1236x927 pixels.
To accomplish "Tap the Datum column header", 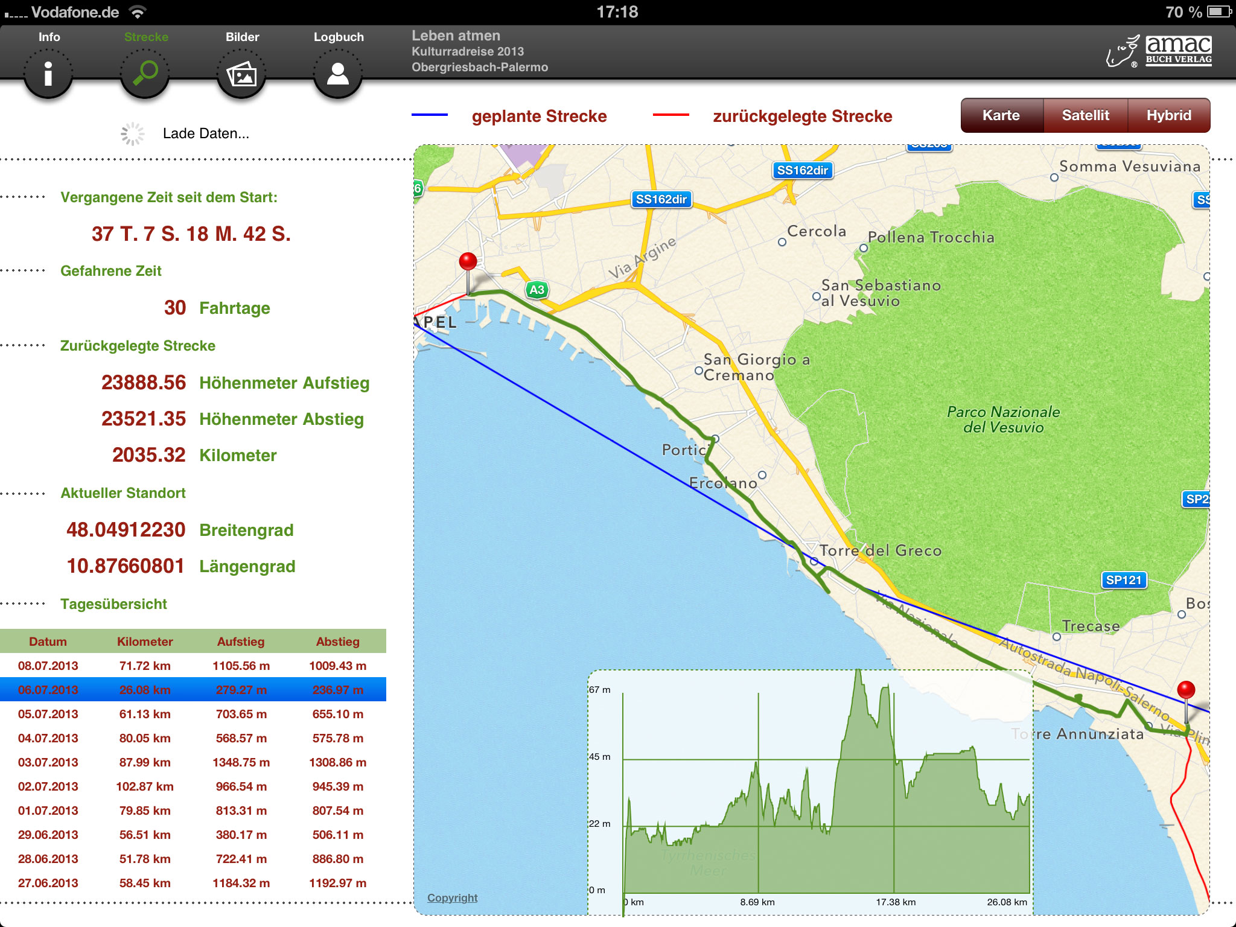I will 48,642.
